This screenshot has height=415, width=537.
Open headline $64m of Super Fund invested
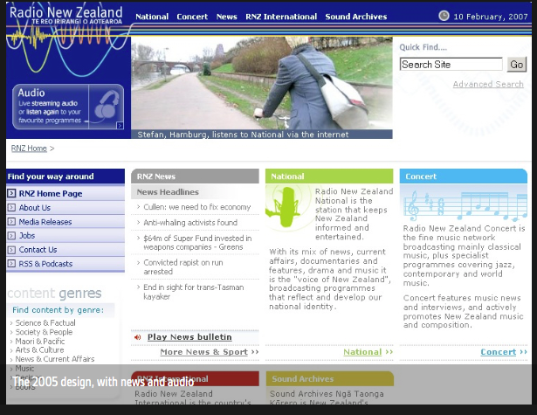click(197, 242)
